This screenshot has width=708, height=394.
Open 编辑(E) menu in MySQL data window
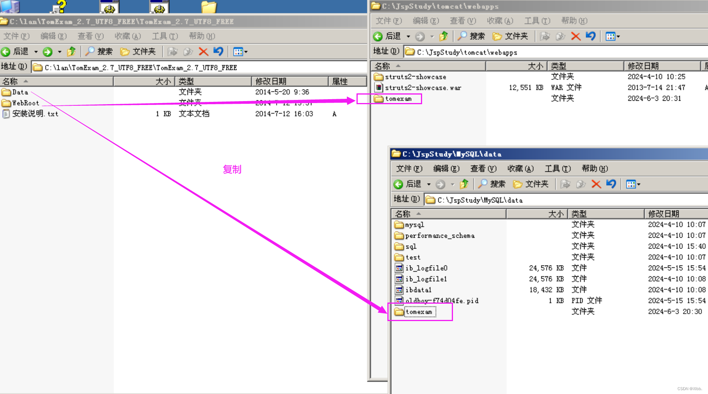(446, 169)
